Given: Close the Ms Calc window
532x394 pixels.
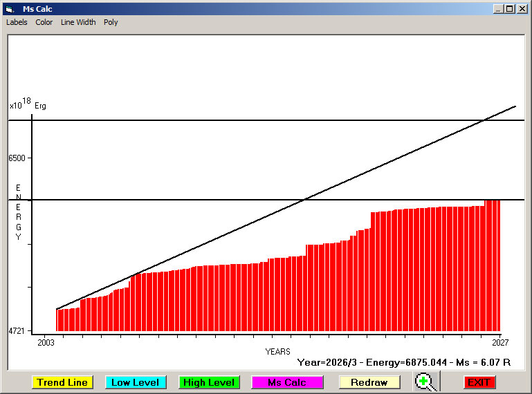Looking at the screenshot, I should [x=522, y=9].
